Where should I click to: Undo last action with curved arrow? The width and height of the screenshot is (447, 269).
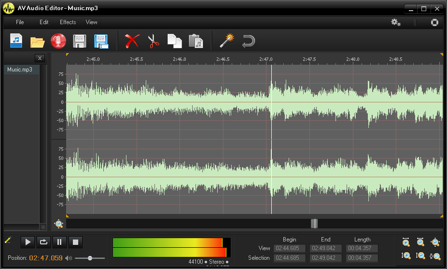coord(248,42)
